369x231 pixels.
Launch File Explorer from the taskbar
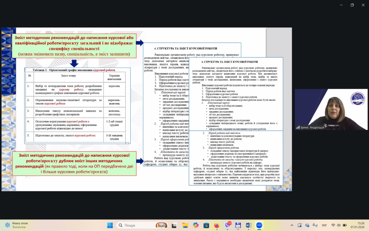pos(185,225)
